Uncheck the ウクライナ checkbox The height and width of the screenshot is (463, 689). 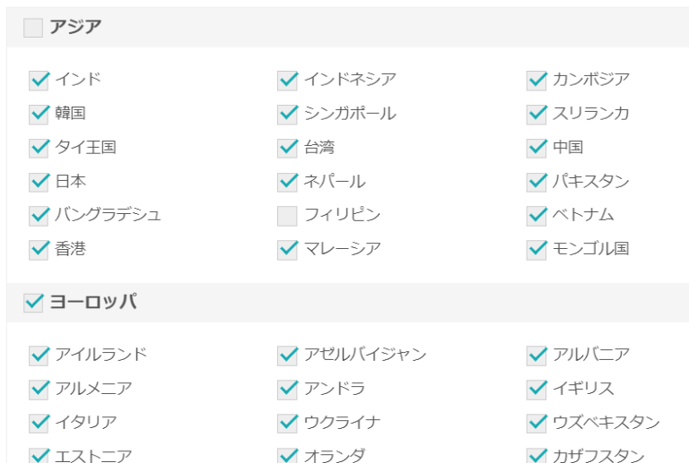[x=287, y=423]
